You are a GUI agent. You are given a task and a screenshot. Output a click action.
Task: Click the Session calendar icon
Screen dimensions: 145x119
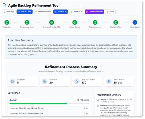[98, 100]
